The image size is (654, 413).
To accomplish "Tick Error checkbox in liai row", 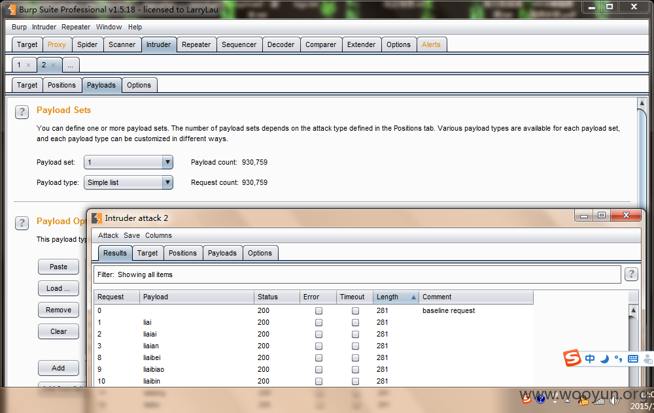I will 318,322.
